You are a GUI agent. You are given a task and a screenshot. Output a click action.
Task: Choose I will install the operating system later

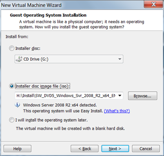click(11, 120)
